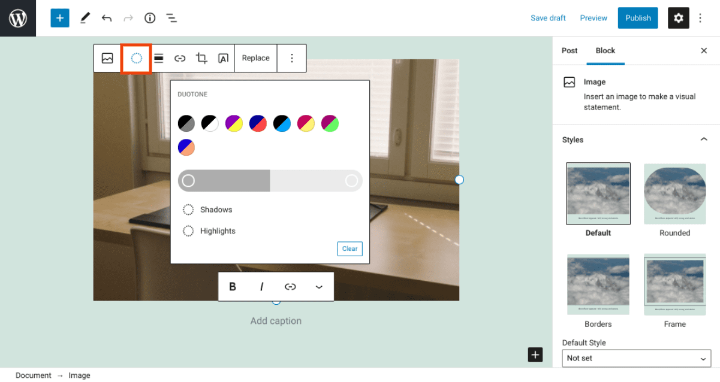Expand more options in caption toolbar chevron
Viewport: 720px width, 382px height.
(319, 287)
